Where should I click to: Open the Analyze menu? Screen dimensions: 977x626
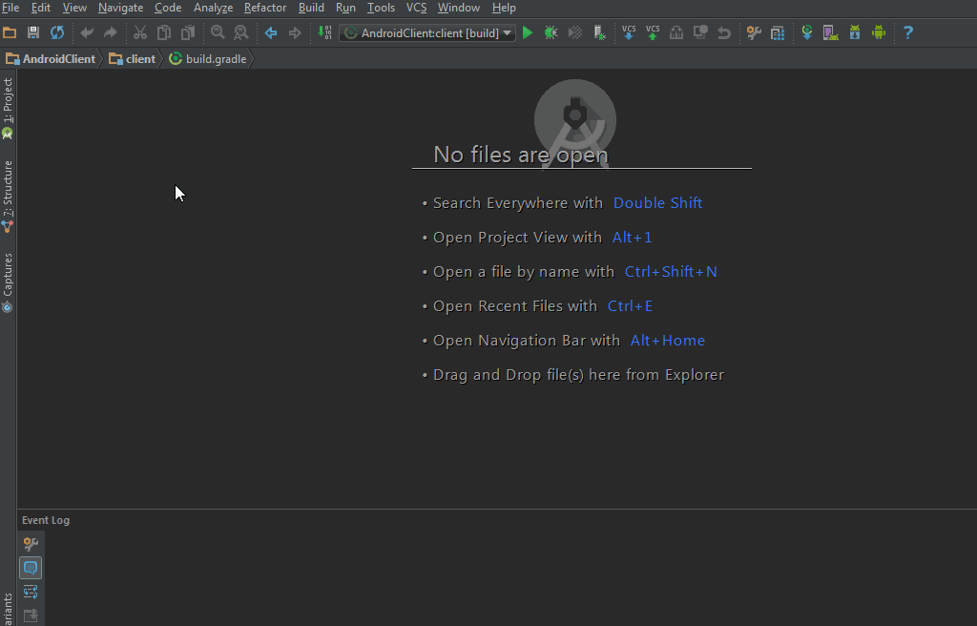(x=213, y=8)
